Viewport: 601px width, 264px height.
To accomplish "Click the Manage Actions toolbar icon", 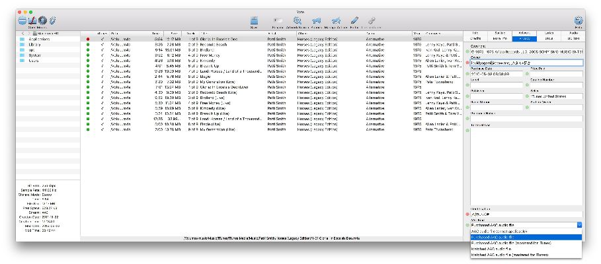I will [x=337, y=20].
